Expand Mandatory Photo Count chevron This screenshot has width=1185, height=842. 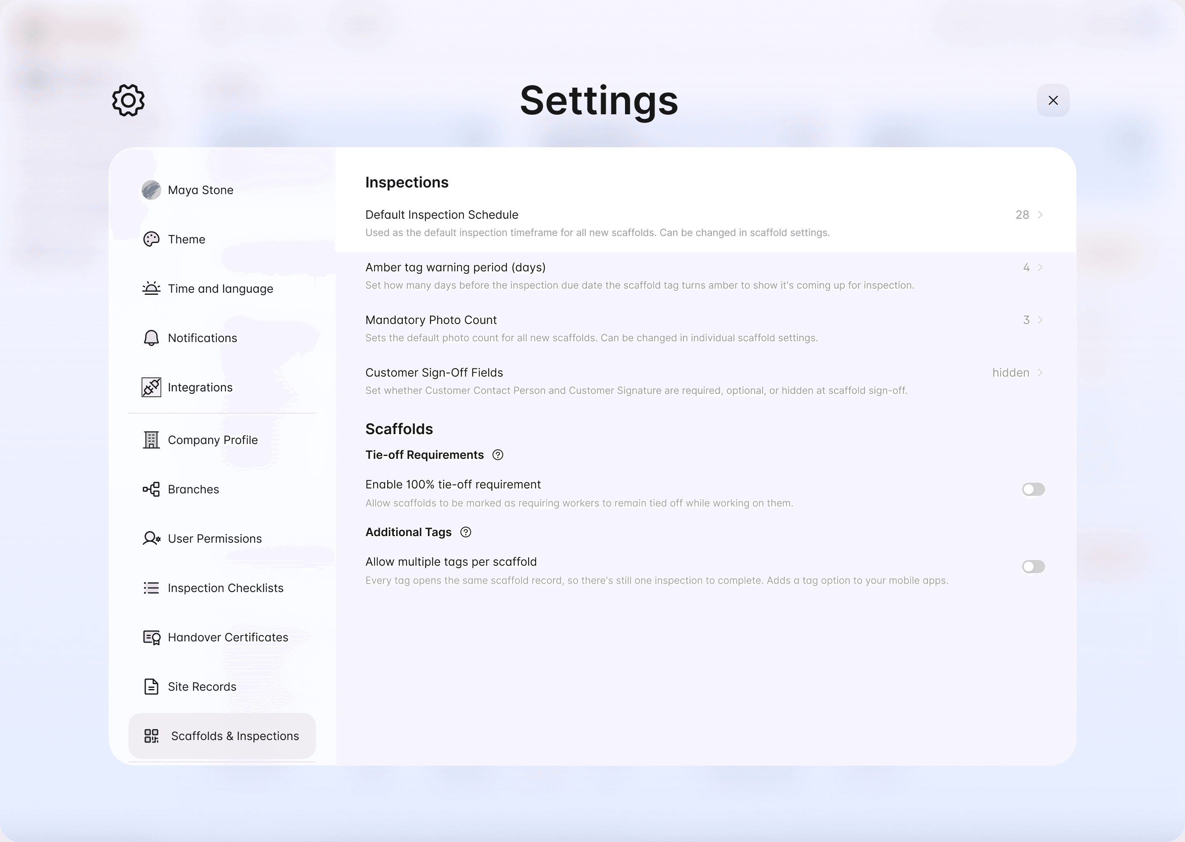pos(1040,320)
